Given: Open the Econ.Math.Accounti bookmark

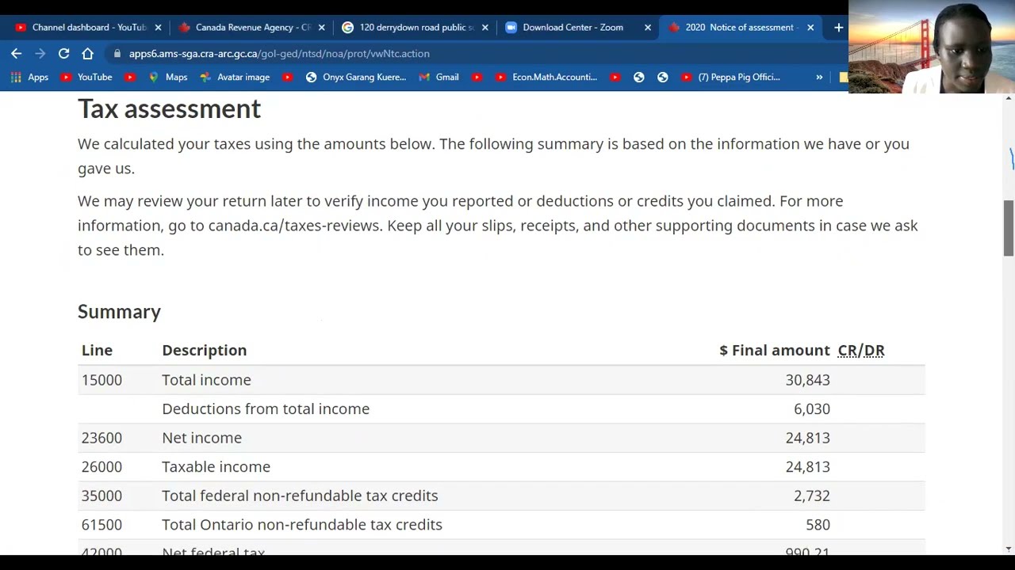Looking at the screenshot, I should [x=546, y=77].
